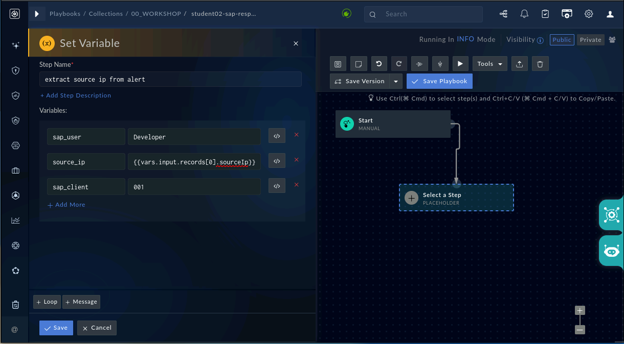
Task: Export the playbook with the upload icon
Action: coord(520,64)
